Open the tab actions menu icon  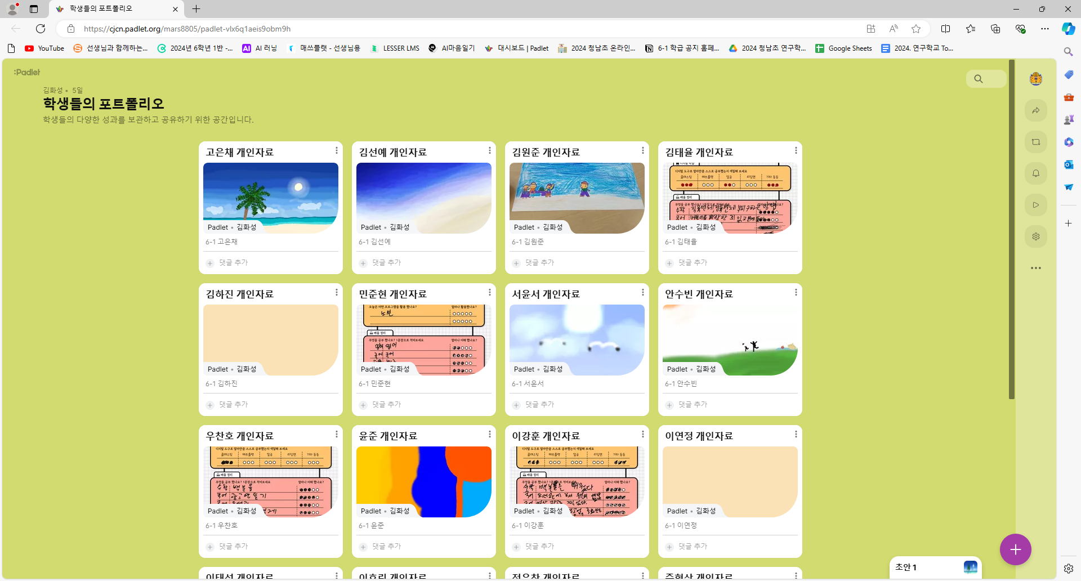pos(34,9)
